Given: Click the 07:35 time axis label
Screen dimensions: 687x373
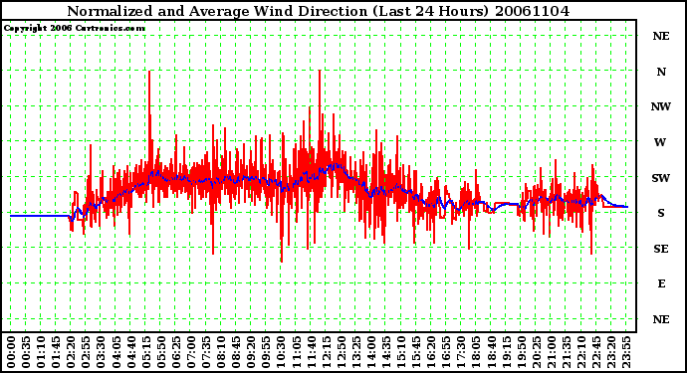Looking at the screenshot, I should click(x=206, y=352).
